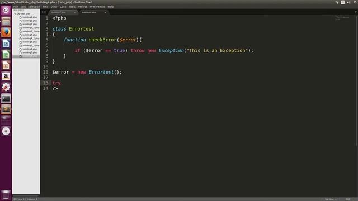Close the building7.php tab
358x201 pixels.
[74, 12]
